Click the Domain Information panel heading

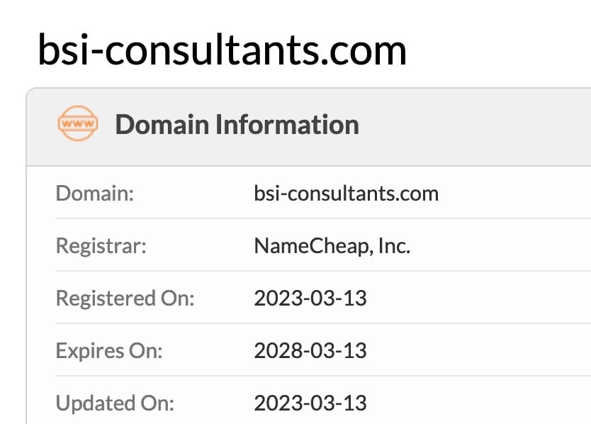237,125
